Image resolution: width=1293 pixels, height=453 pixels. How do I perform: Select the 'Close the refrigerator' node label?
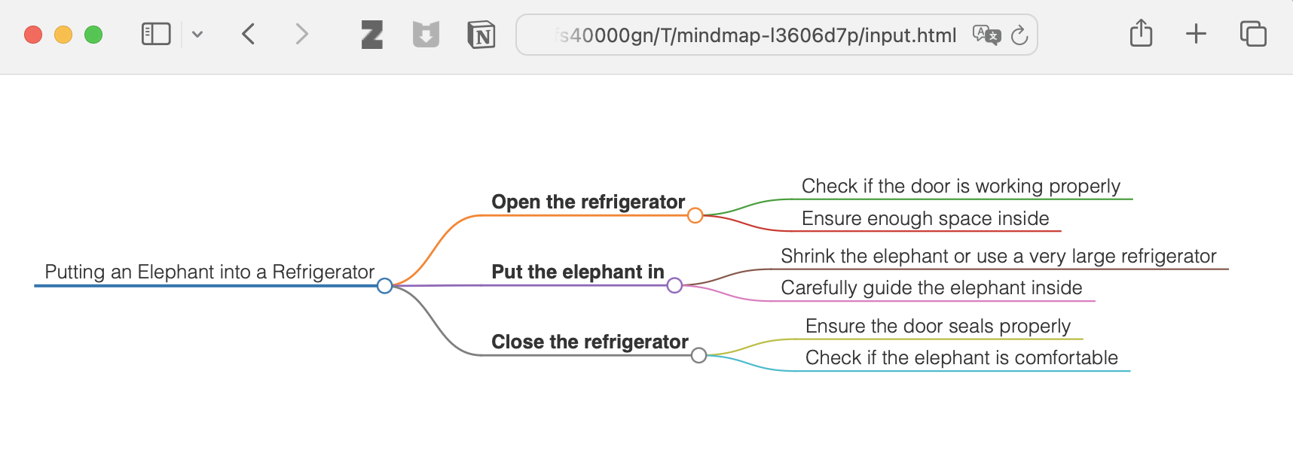pos(590,341)
